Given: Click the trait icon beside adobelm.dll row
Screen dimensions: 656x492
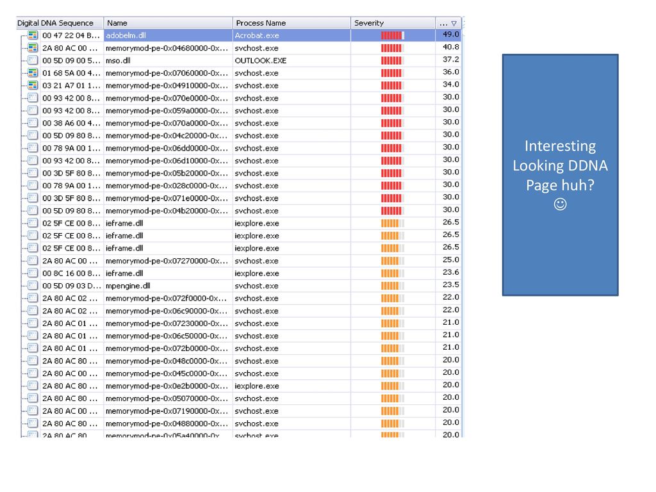Looking at the screenshot, I should (x=33, y=35).
